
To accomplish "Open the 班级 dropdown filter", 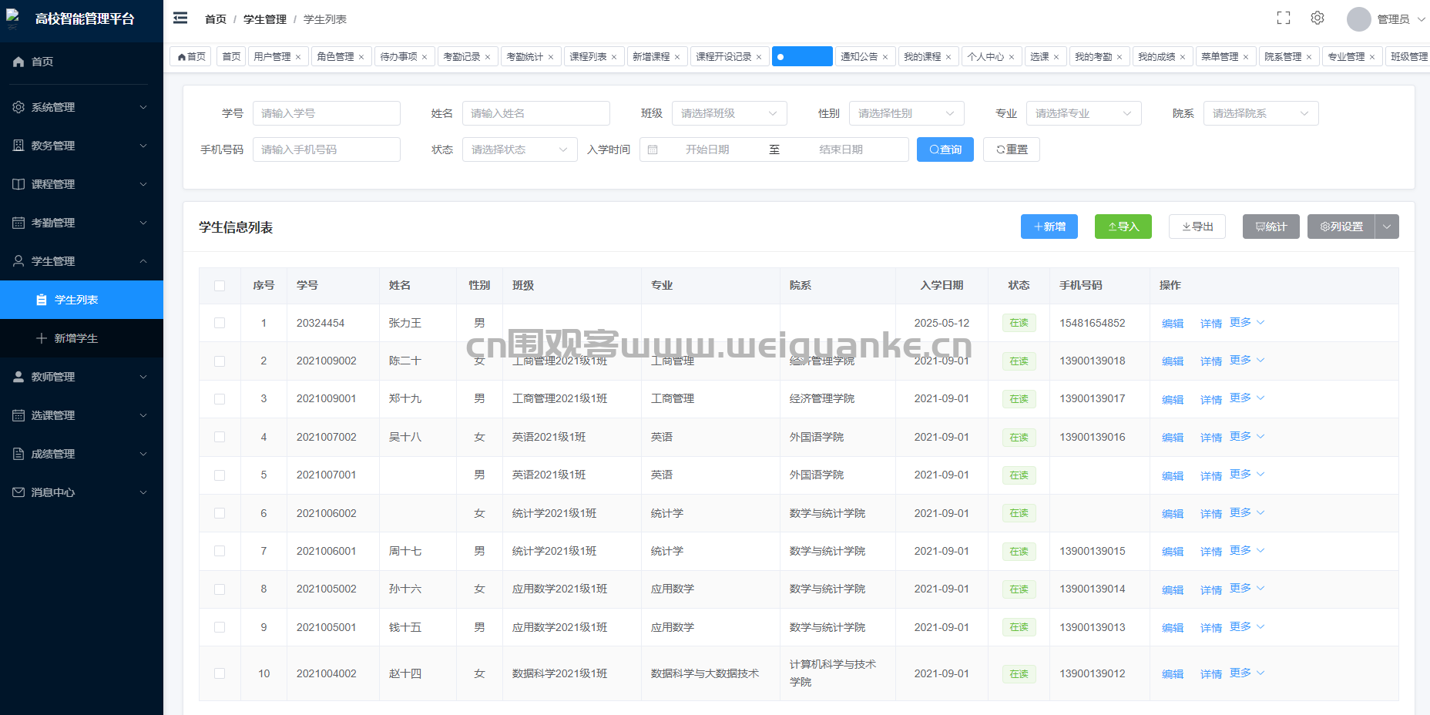I will point(729,113).
